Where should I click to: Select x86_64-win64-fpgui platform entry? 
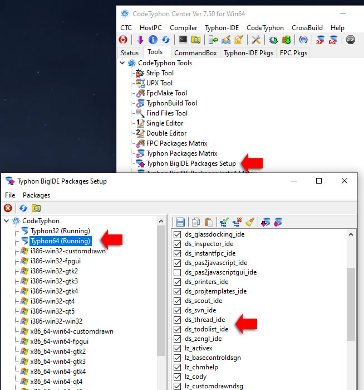[60, 341]
